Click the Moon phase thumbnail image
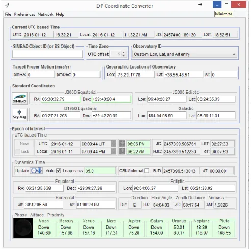This screenshot has width=251, height=249. (x=23, y=228)
